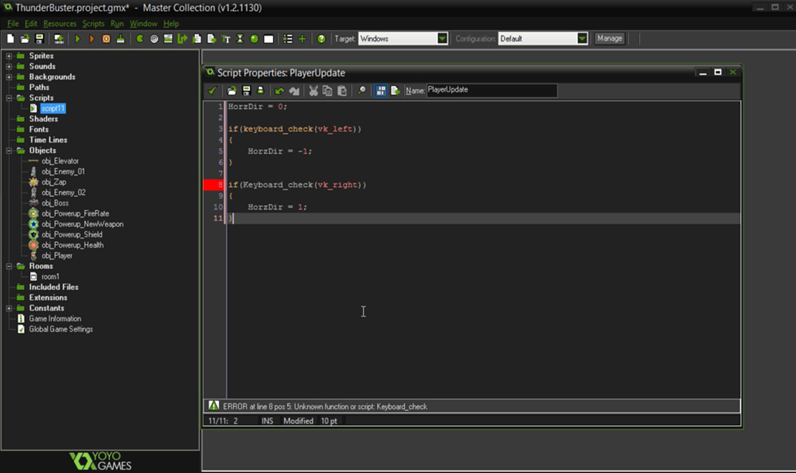Undo the last edit in the script editor

click(x=280, y=90)
